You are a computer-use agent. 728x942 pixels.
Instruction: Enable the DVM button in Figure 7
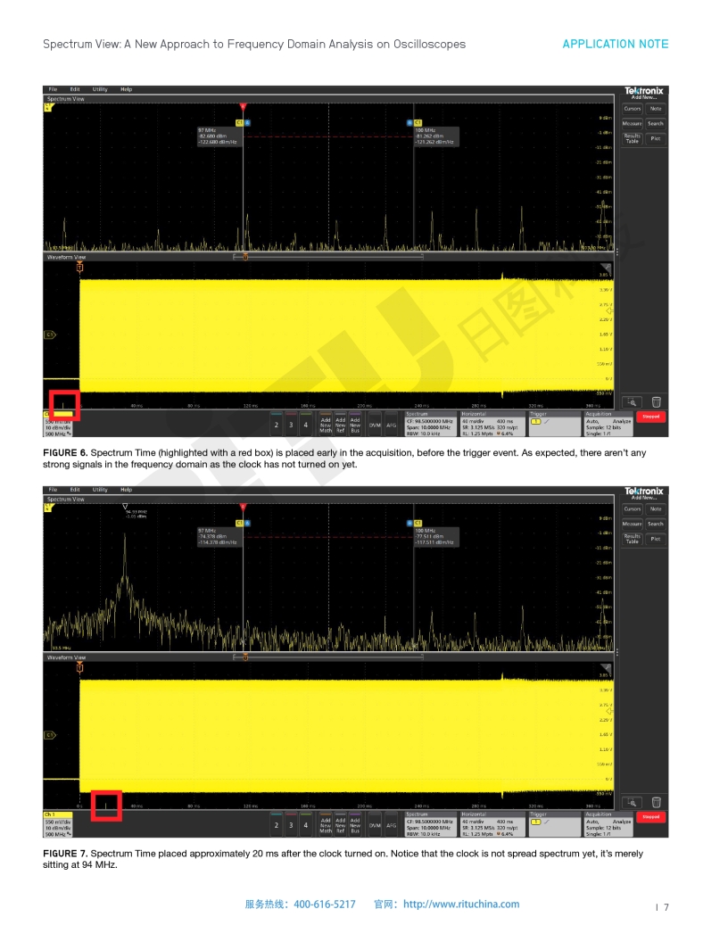click(x=375, y=825)
